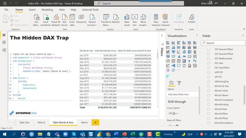The width and height of the screenshot is (246, 138).
Task: Check the Month & Year field
Action: click(208, 86)
